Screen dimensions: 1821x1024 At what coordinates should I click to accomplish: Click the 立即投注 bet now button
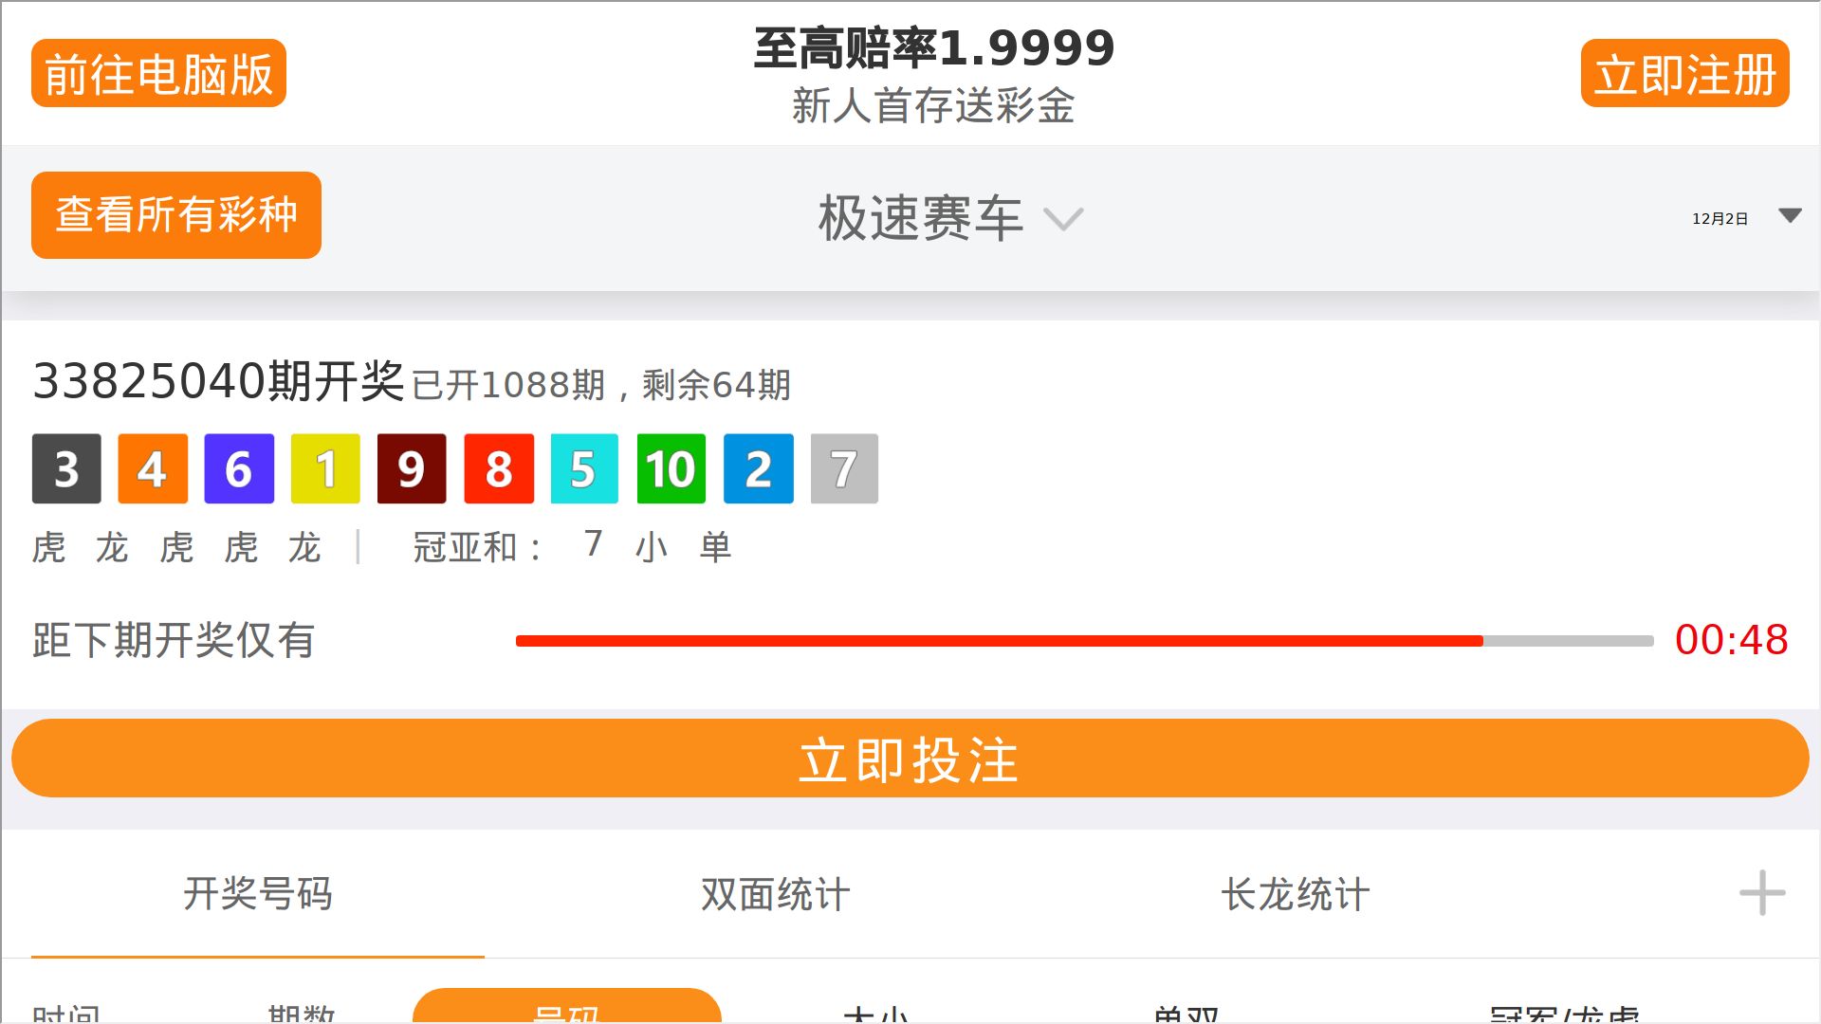pyautogui.click(x=910, y=759)
